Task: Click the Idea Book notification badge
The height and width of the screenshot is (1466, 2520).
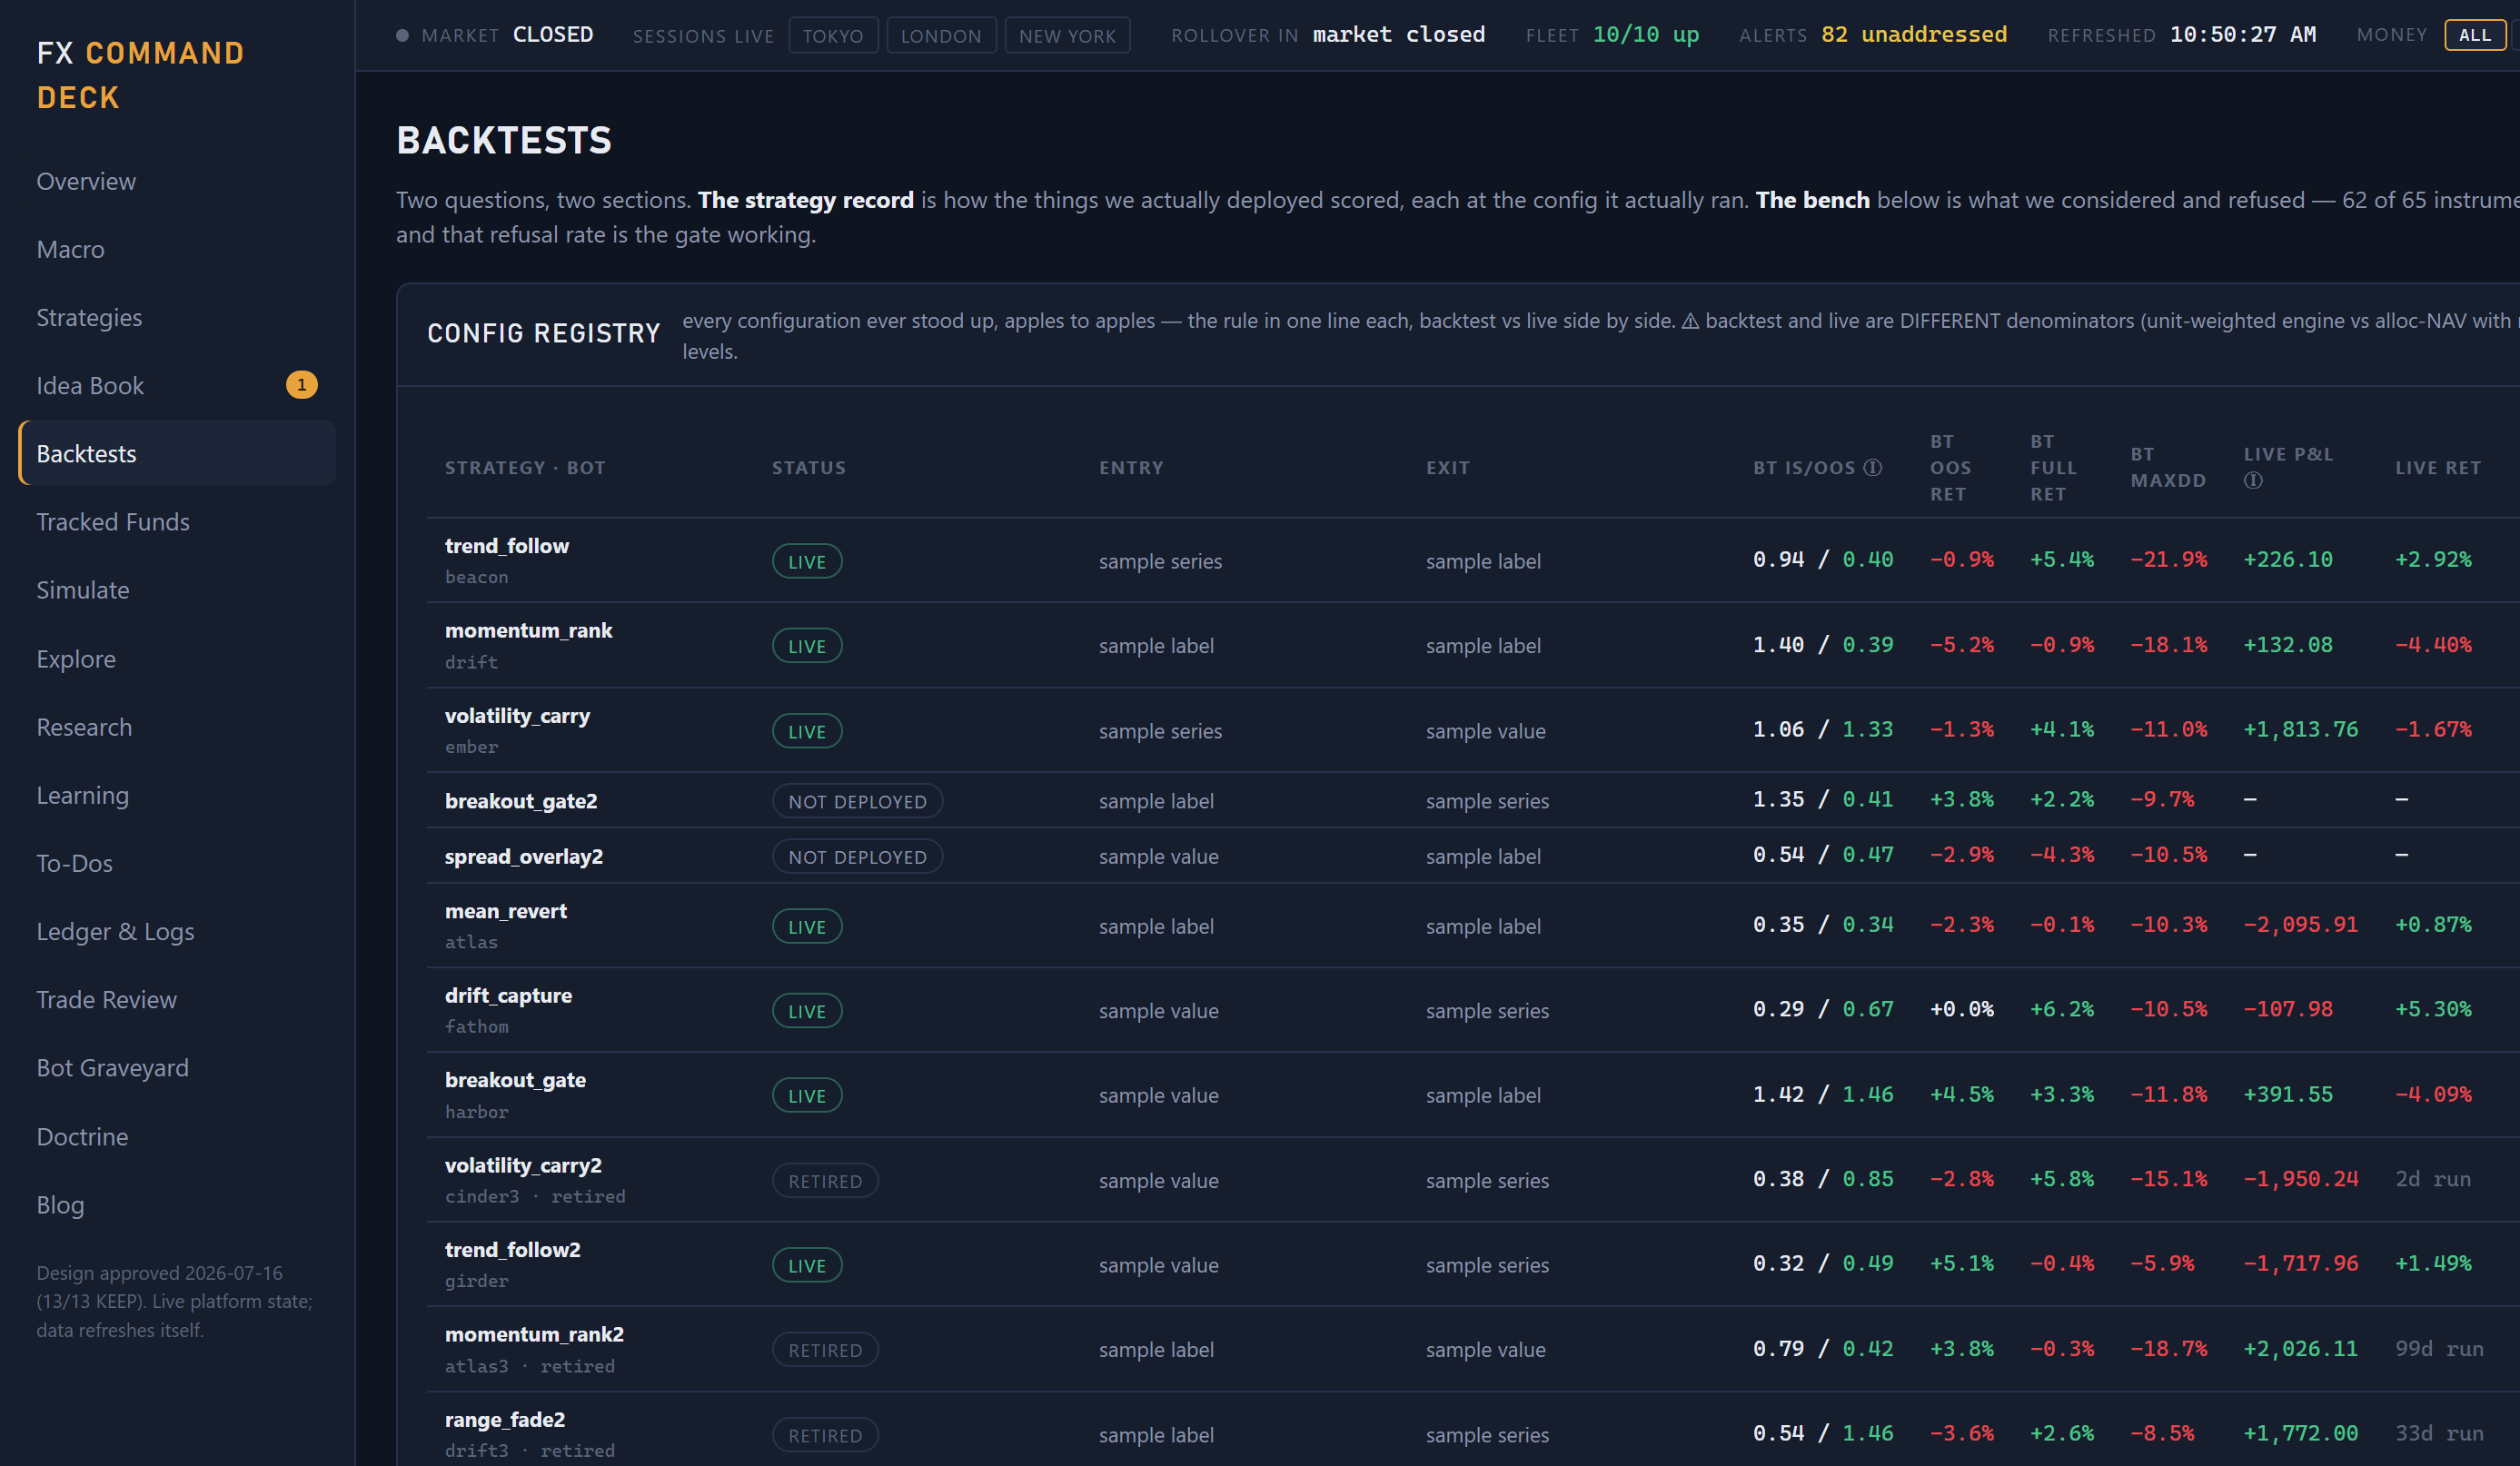Action: 301,385
